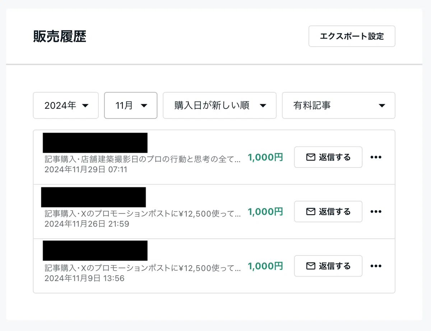The image size is (431, 331).
Task: Open the 11月 month dropdown
Action: pyautogui.click(x=131, y=105)
